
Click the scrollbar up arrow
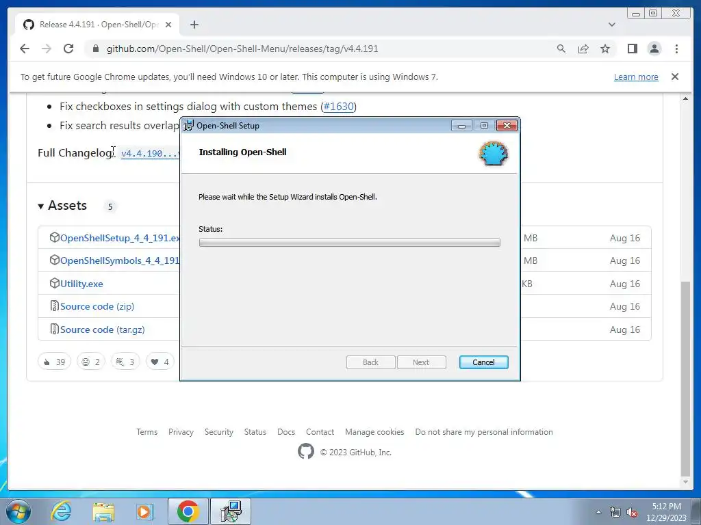click(685, 98)
